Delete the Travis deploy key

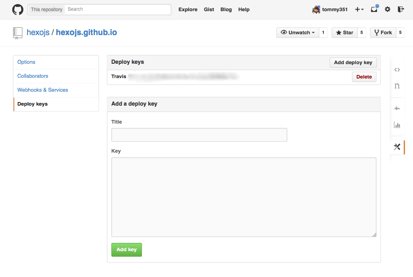[x=364, y=77]
